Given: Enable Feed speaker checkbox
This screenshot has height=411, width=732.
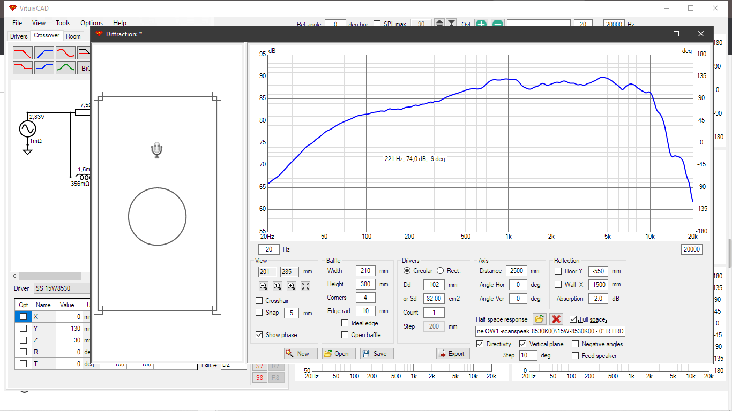Looking at the screenshot, I should tap(576, 356).
